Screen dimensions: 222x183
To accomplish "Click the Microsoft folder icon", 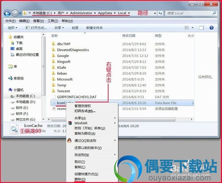I will (54, 79).
